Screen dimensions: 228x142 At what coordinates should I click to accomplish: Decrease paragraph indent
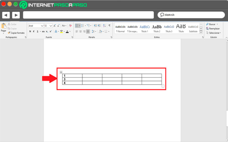[x=95, y=26]
